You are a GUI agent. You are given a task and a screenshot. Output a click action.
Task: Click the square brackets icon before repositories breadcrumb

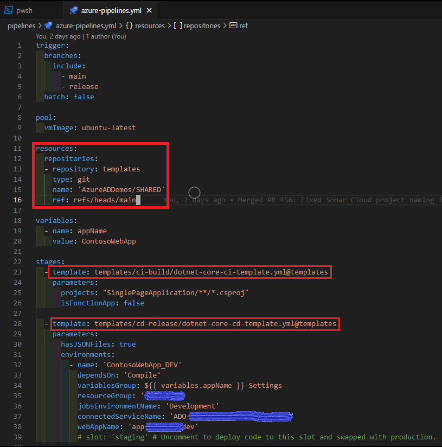(177, 25)
